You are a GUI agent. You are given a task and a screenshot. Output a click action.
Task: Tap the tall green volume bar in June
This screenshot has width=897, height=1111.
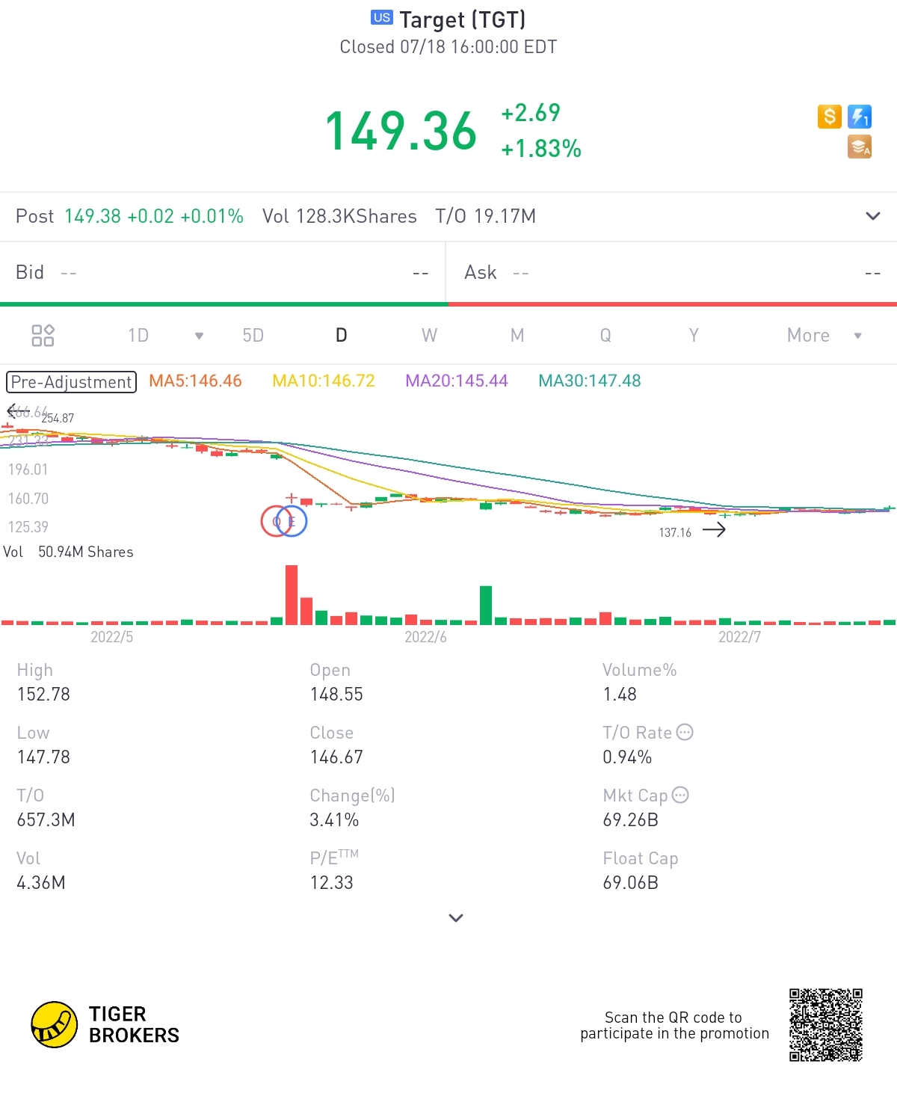pyautogui.click(x=486, y=605)
